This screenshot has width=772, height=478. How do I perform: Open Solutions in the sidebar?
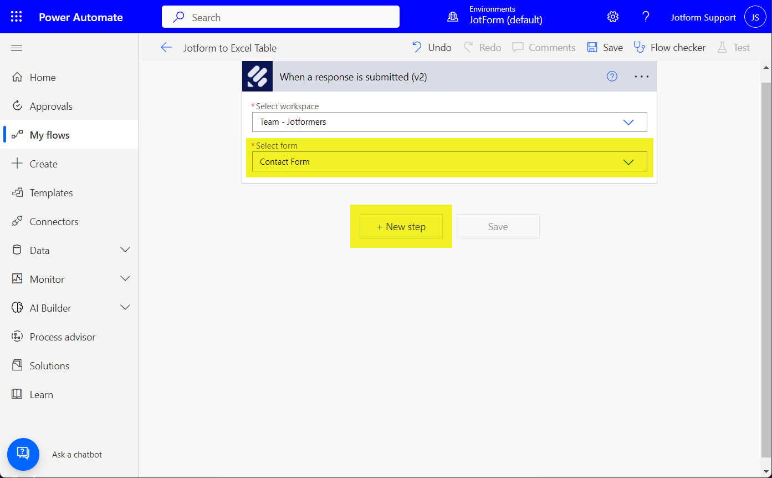(69, 366)
